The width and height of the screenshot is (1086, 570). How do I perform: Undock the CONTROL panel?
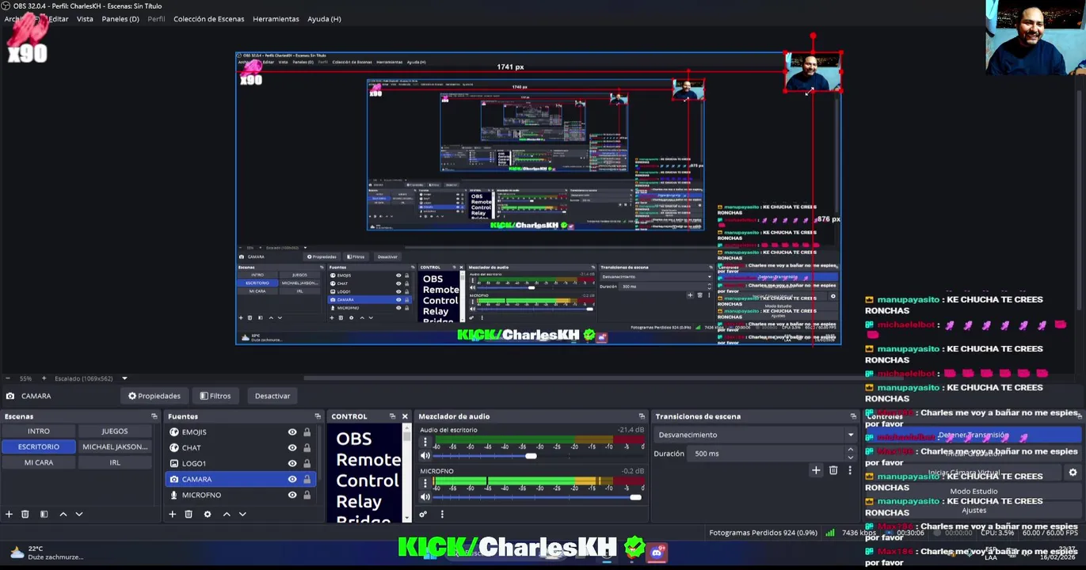point(392,416)
